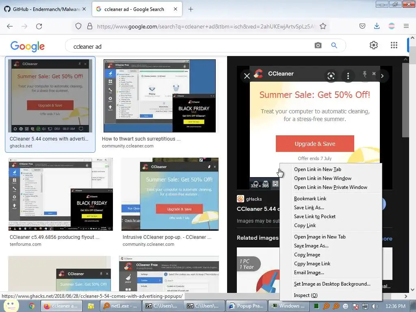Click the page vertical scrollbar down arrow
The image size is (416, 312).
[412, 289]
